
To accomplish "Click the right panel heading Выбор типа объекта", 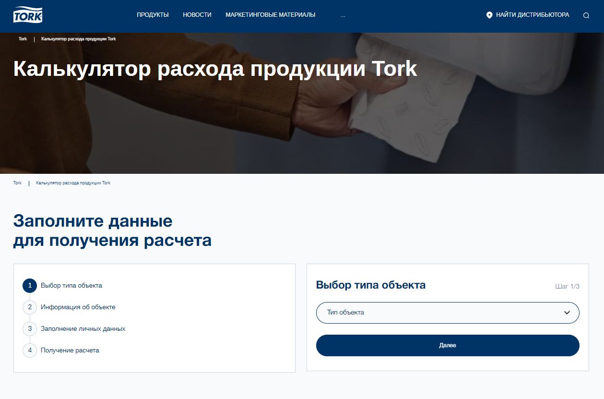I will coord(371,285).
